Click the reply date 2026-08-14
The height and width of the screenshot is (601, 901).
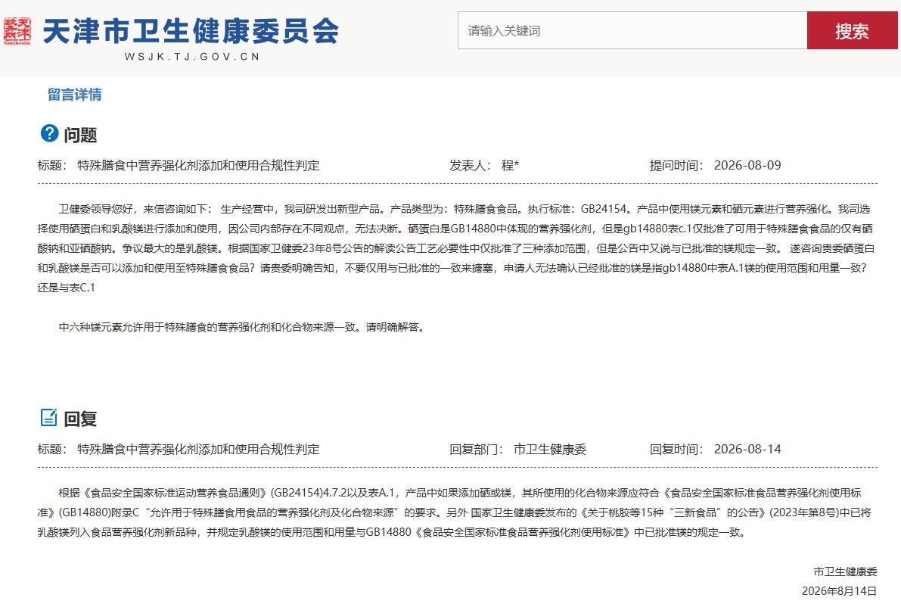(x=747, y=450)
